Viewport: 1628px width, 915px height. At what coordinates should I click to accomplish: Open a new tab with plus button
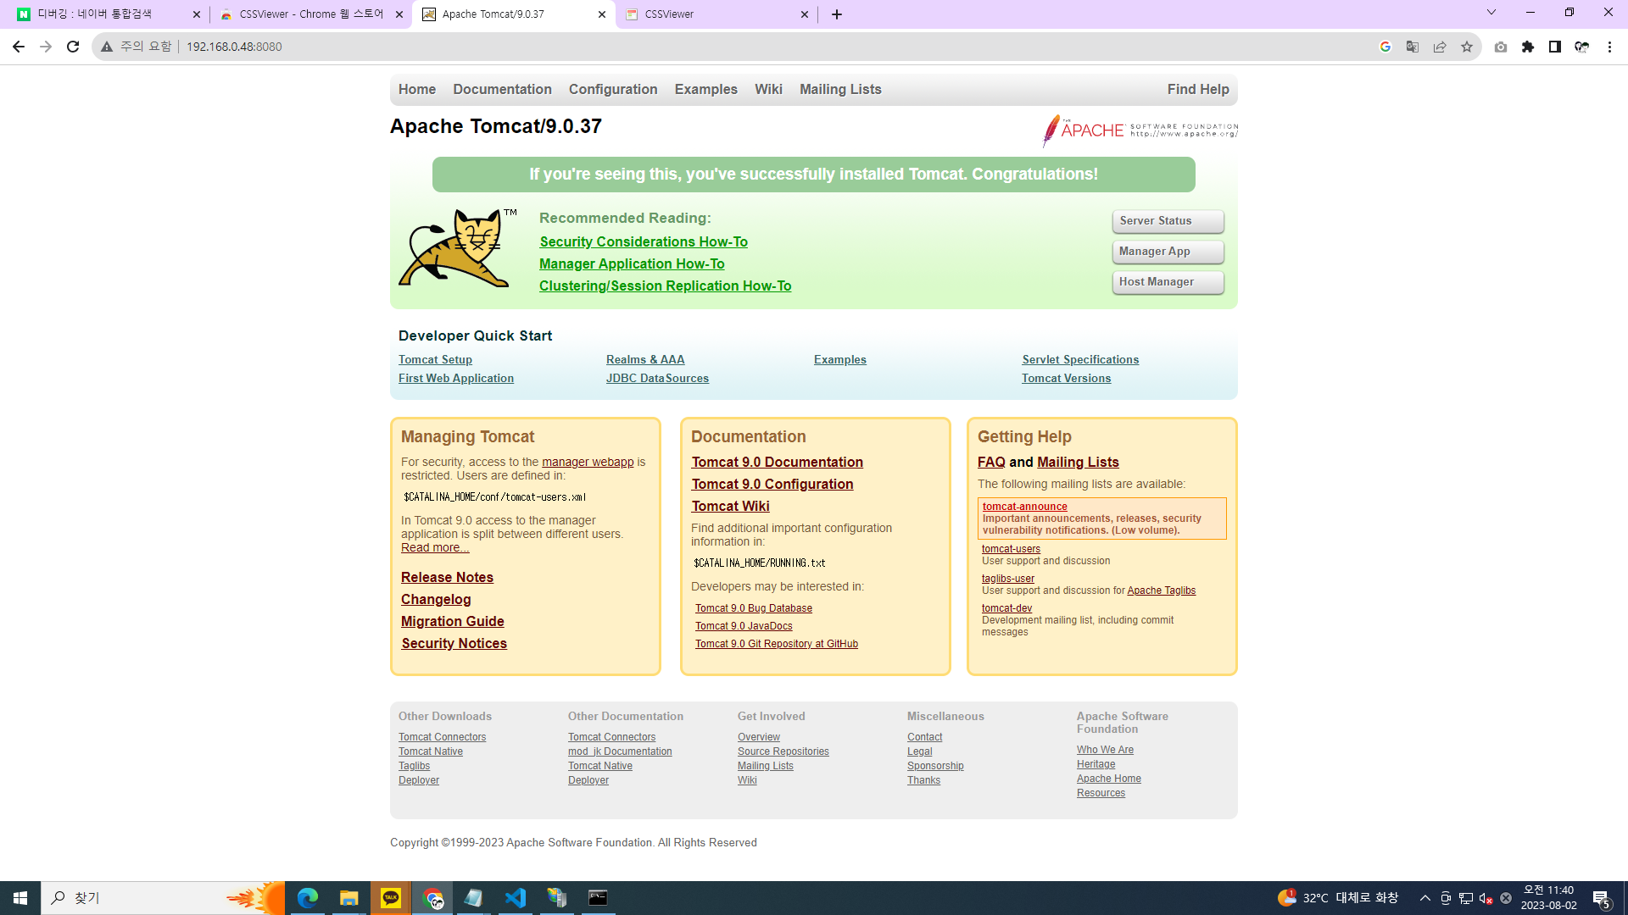pyautogui.click(x=837, y=14)
